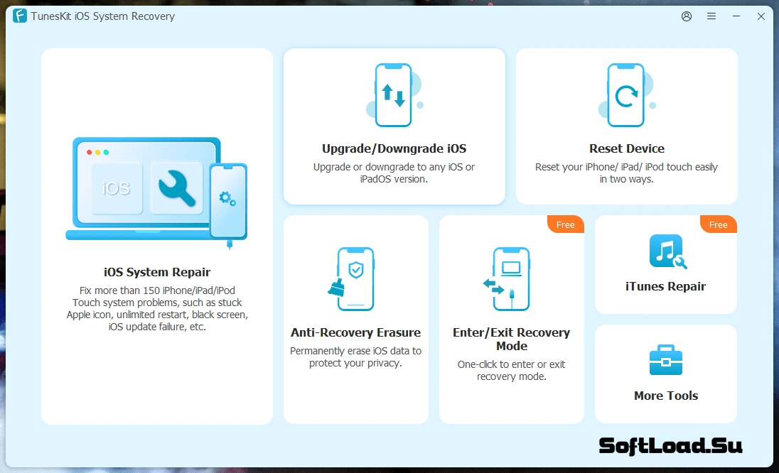Click the 'Fix more than 150' description text
Image resolution: width=779 pixels, height=473 pixels.
[157, 309]
